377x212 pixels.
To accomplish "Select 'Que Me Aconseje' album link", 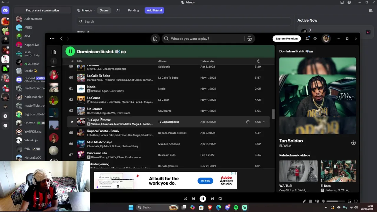I will click(x=169, y=144).
